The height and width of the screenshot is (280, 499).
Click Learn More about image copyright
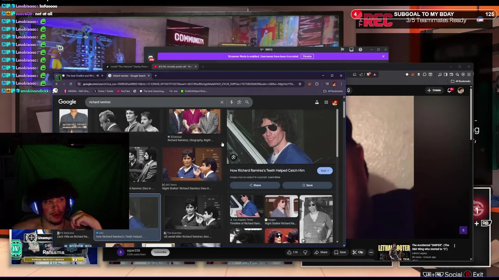274,177
